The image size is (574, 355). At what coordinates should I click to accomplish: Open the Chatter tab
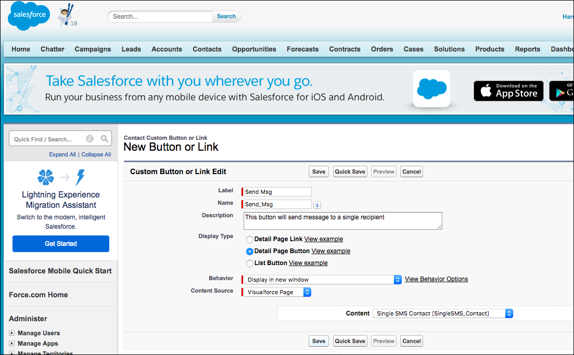(x=53, y=49)
